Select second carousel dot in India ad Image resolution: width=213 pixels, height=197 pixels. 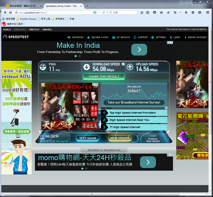(80, 56)
